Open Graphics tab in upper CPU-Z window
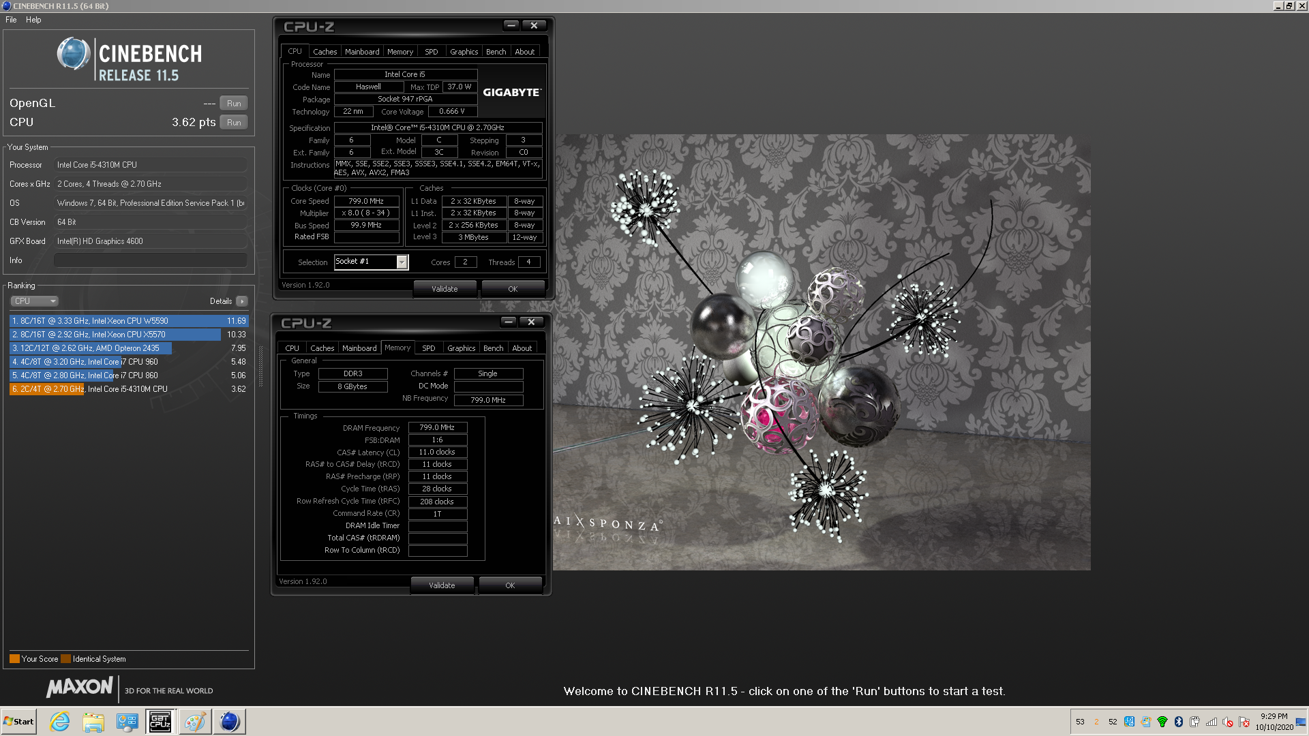 464,52
